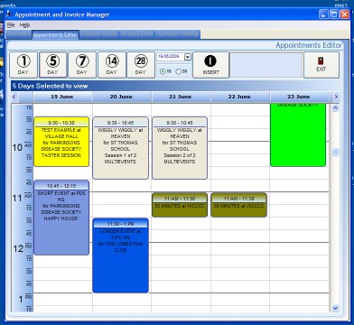Switch to the 1 Day view
The height and width of the screenshot is (325, 354).
tap(23, 65)
